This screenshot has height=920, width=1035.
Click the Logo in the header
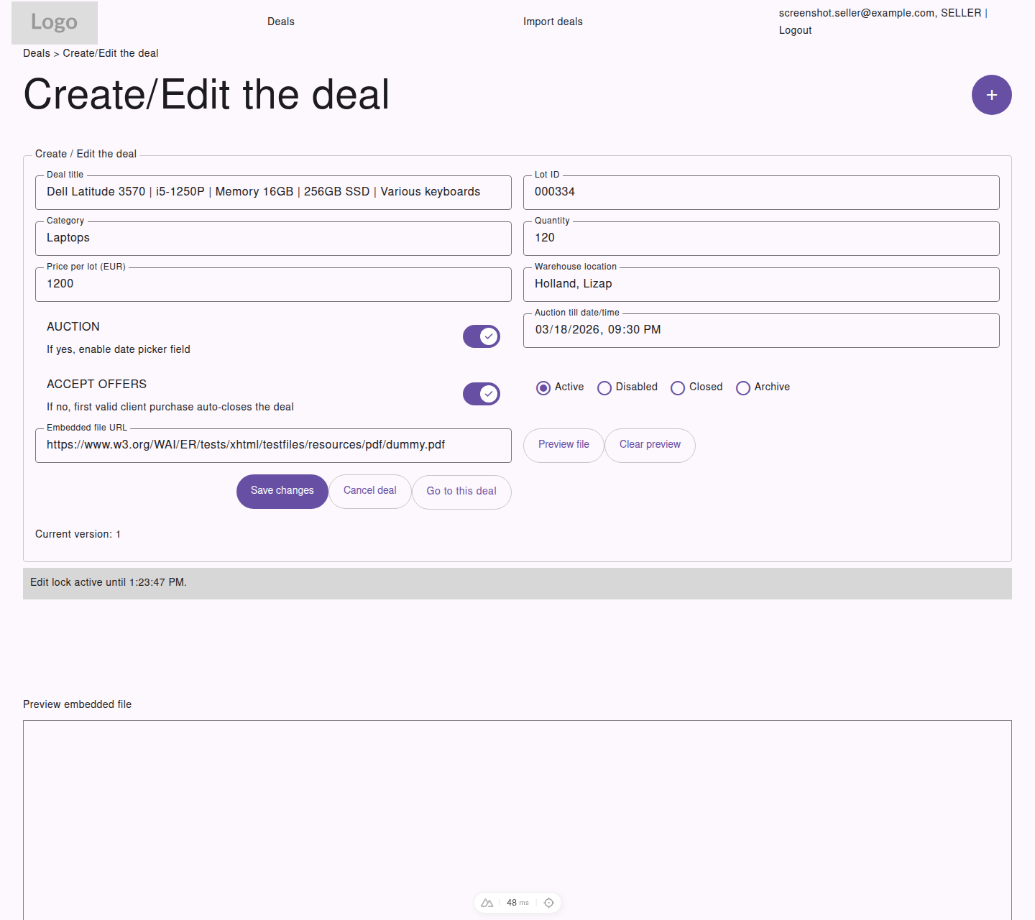[54, 22]
